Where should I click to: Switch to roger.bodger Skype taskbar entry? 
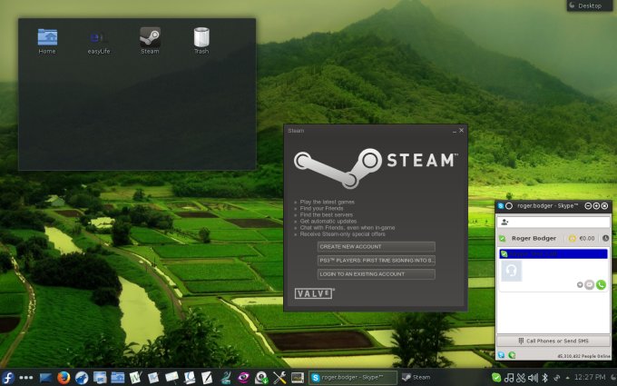[353, 378]
